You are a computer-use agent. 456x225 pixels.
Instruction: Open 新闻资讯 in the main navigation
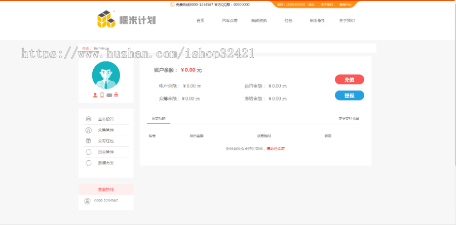(259, 21)
